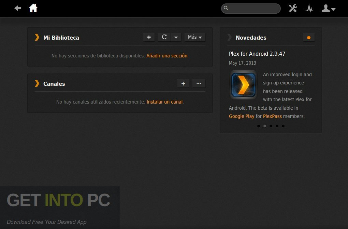Image resolution: width=348 pixels, height=229 pixels.
Task: Follow the Instalar un canal link
Action: 165,102
